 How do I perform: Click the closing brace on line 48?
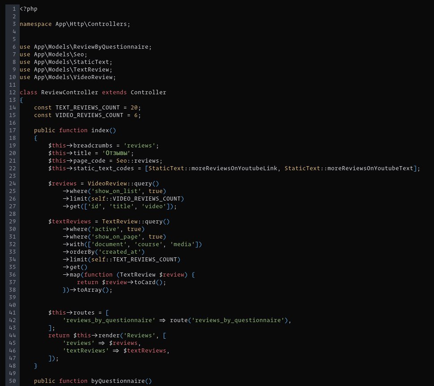(x=36, y=366)
